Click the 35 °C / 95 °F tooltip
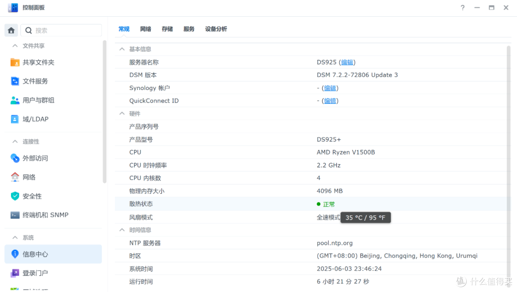 [x=365, y=217]
